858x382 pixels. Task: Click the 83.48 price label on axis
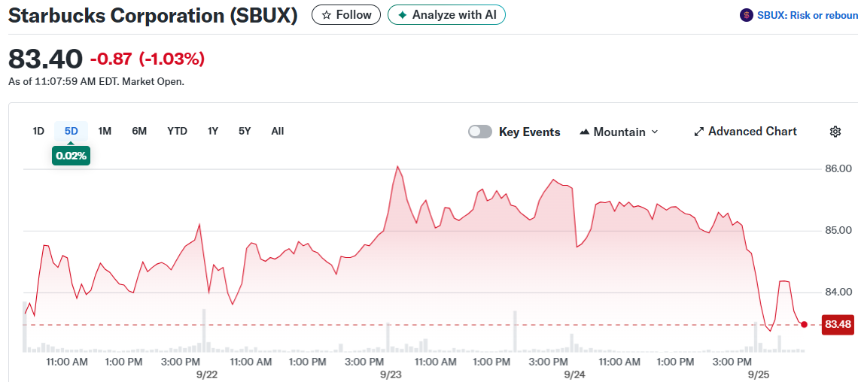838,325
